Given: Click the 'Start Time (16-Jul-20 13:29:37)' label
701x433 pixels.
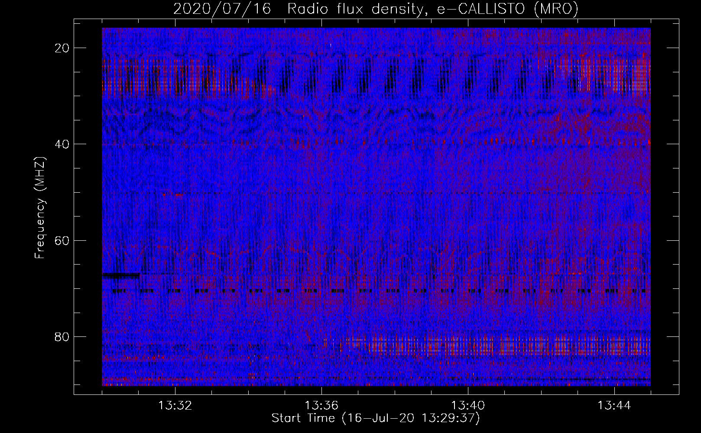Looking at the screenshot, I should 376,418.
